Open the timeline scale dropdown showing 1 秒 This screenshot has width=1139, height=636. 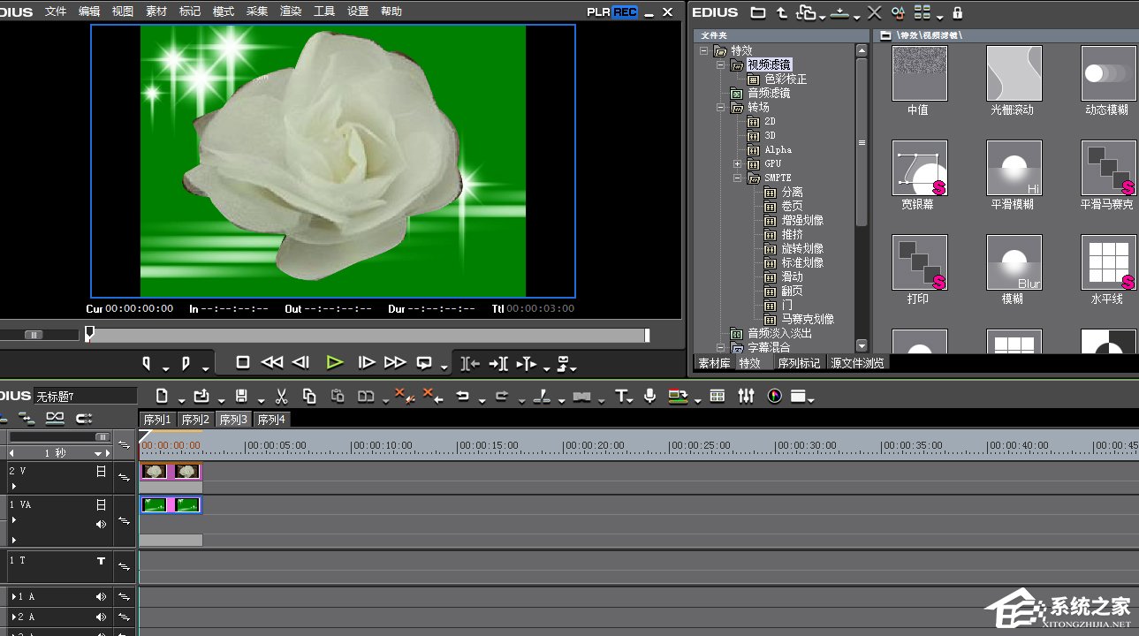[100, 453]
